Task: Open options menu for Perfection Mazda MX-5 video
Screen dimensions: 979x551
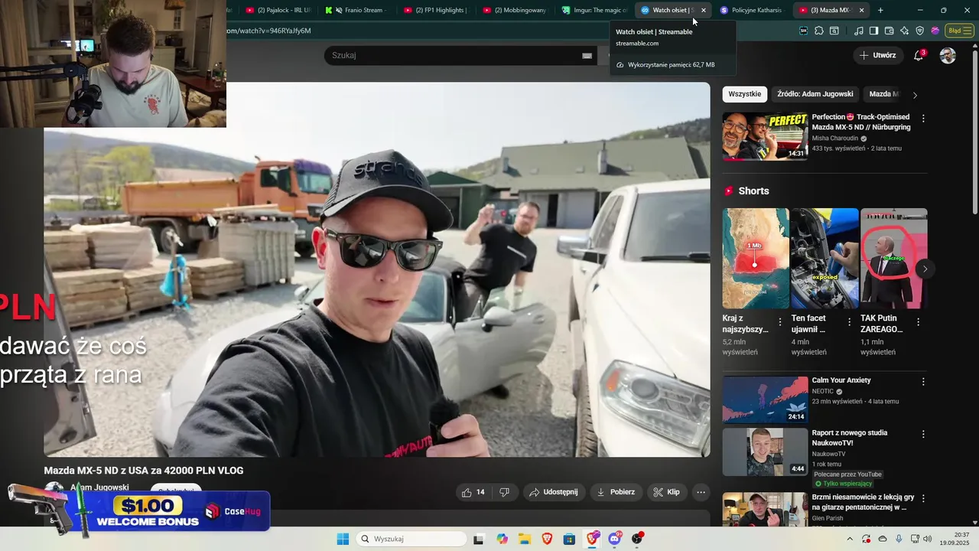Action: 923,119
